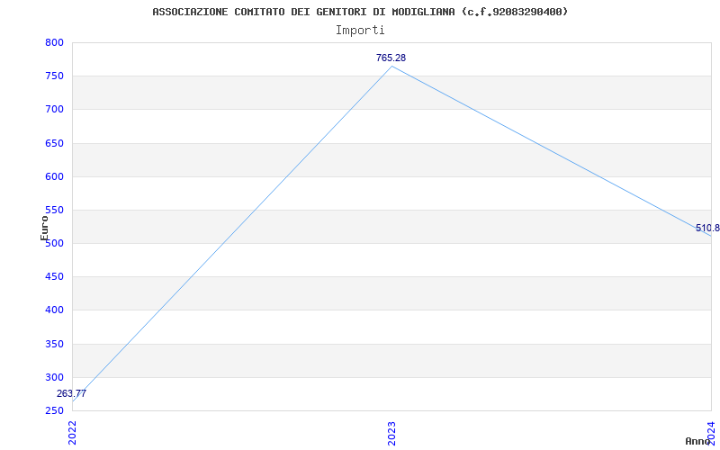Click the 750 y-axis tick label
The image size is (720, 450).
pos(54,76)
